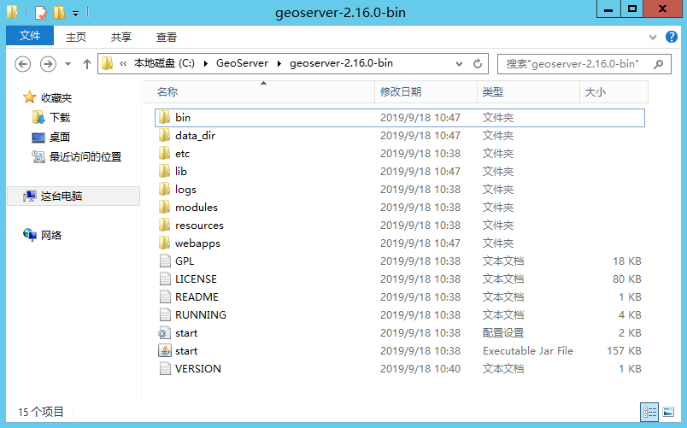Select the resources folder icon
Image resolution: width=687 pixels, height=428 pixels.
click(164, 226)
